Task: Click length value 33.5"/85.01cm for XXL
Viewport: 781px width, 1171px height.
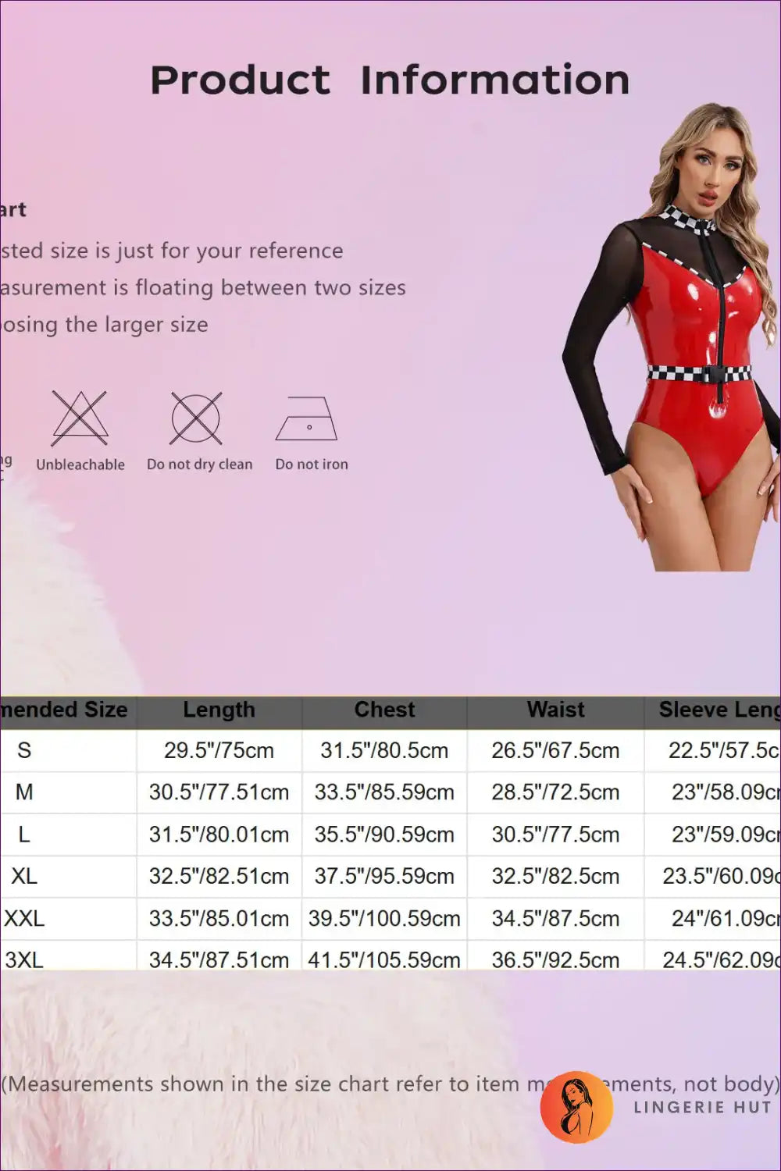Action: point(219,919)
